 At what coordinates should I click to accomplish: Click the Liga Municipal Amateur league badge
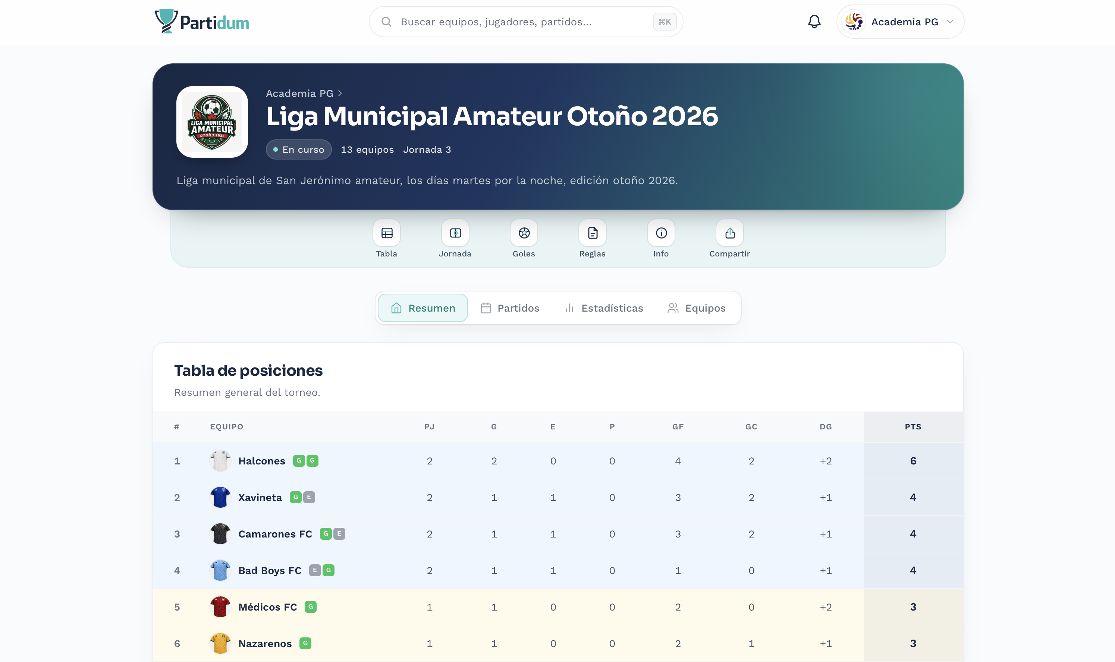pyautogui.click(x=212, y=122)
